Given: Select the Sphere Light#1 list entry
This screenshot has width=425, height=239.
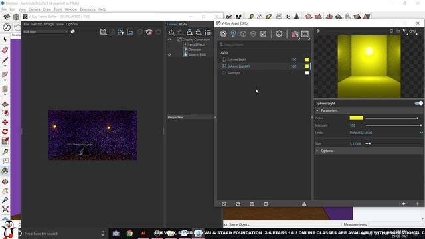Looking at the screenshot, I should pyautogui.click(x=264, y=66).
